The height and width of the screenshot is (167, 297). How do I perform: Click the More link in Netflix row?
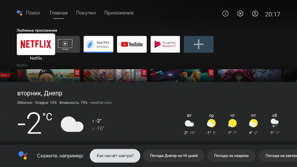5,76
